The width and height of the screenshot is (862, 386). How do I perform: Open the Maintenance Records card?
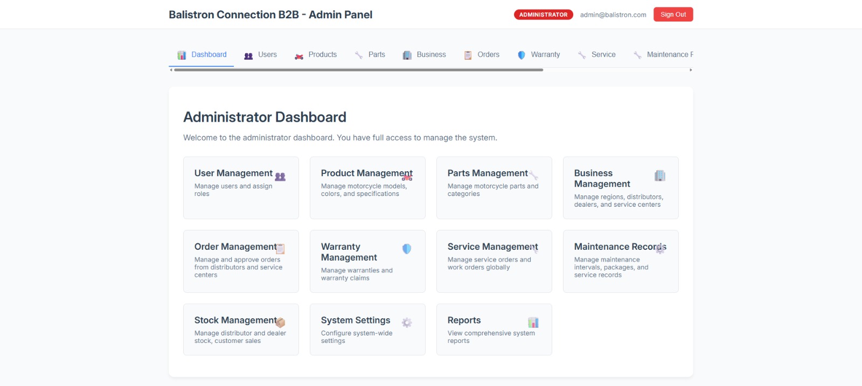620,261
